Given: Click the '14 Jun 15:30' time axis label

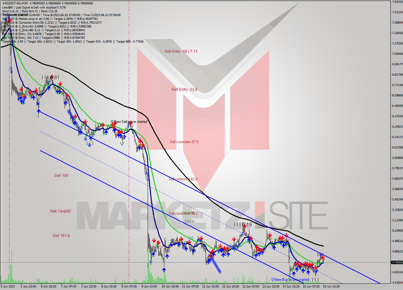Looking at the screenshot, I should tap(291, 287).
